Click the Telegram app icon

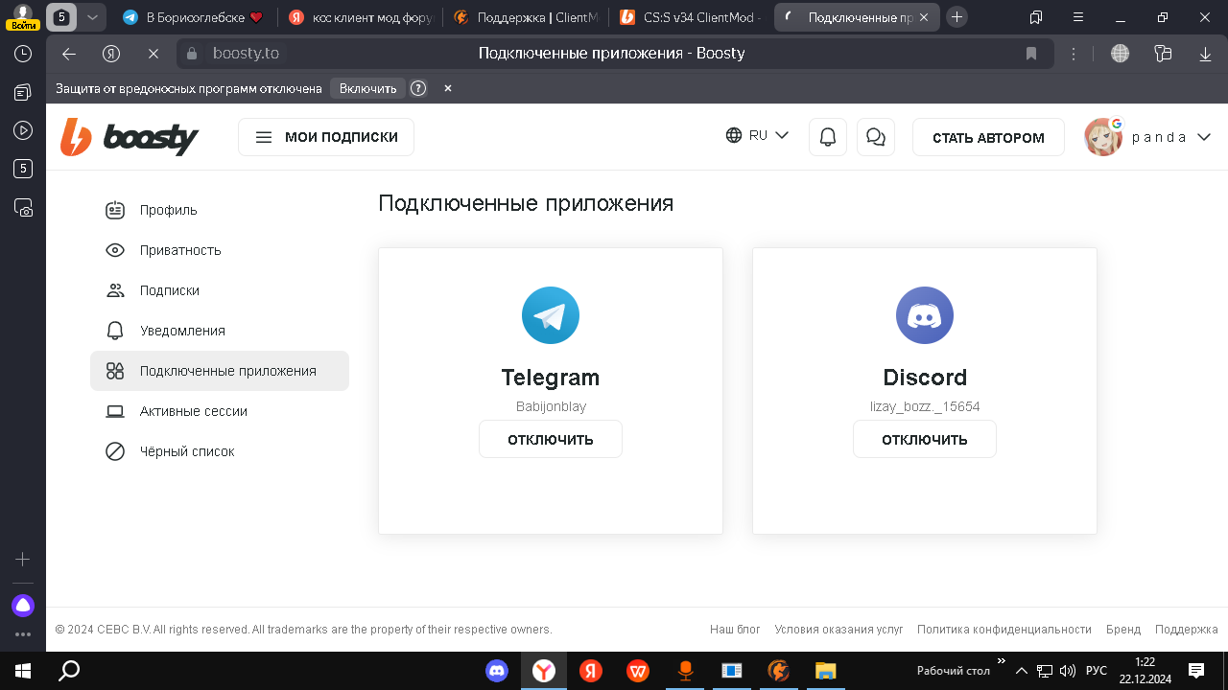[551, 315]
